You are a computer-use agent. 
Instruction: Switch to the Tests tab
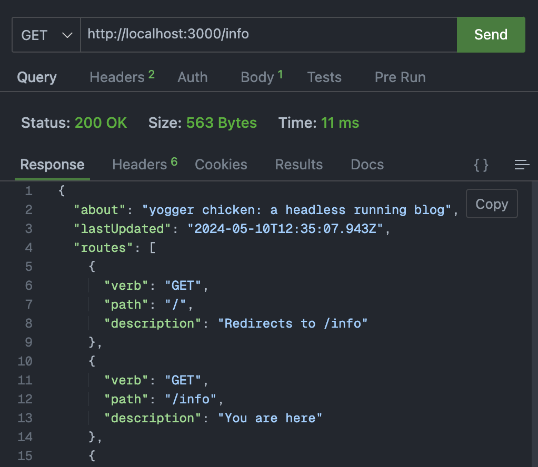324,77
